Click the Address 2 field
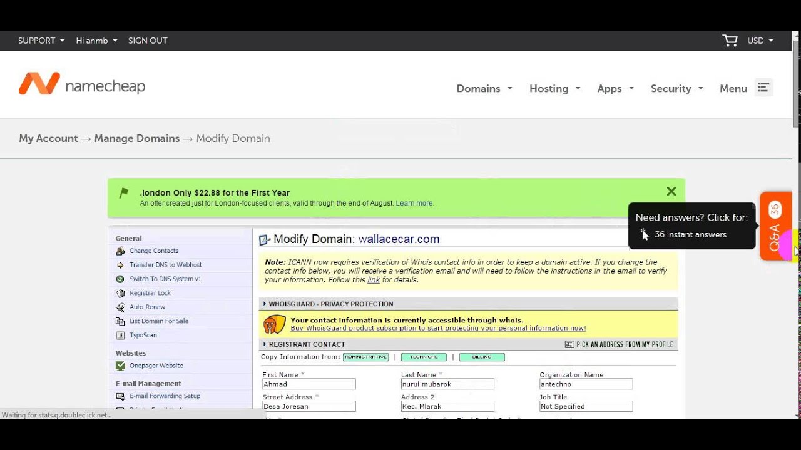801x450 pixels. pos(447,407)
